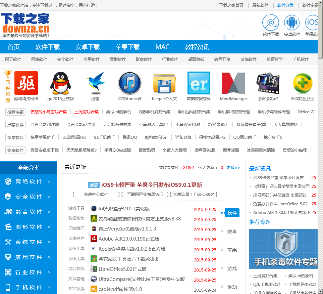Open the 安卓软件 android robot icon
323x294 pixels.
click(x=292, y=23)
